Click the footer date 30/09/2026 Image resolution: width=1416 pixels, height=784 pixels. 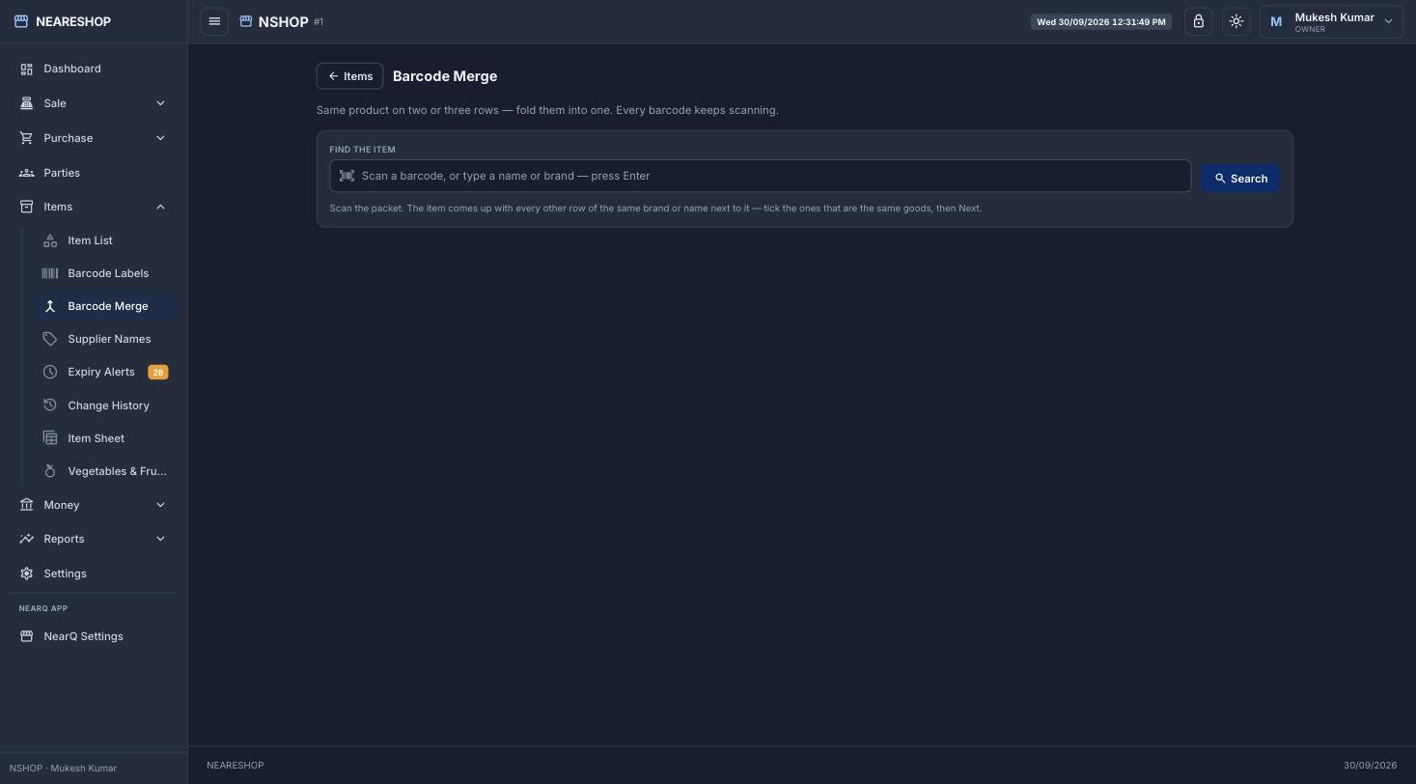coord(1370,765)
